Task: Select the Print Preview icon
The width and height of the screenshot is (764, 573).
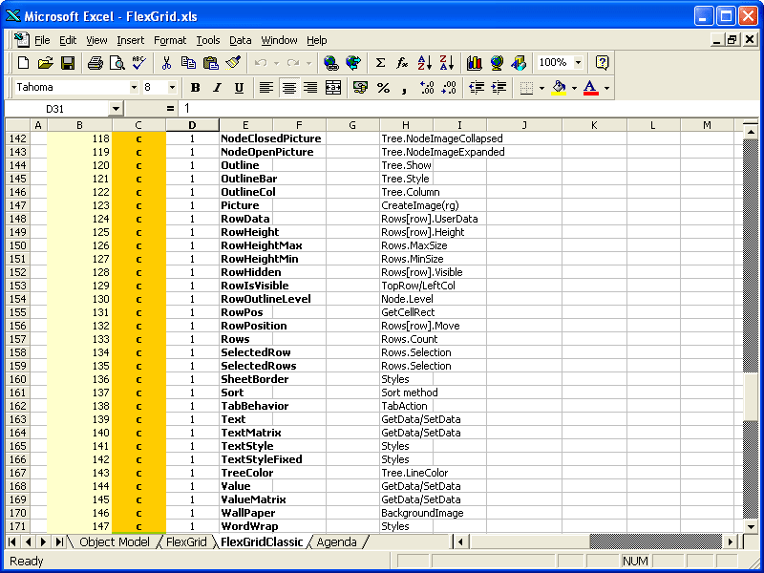Action: [115, 63]
